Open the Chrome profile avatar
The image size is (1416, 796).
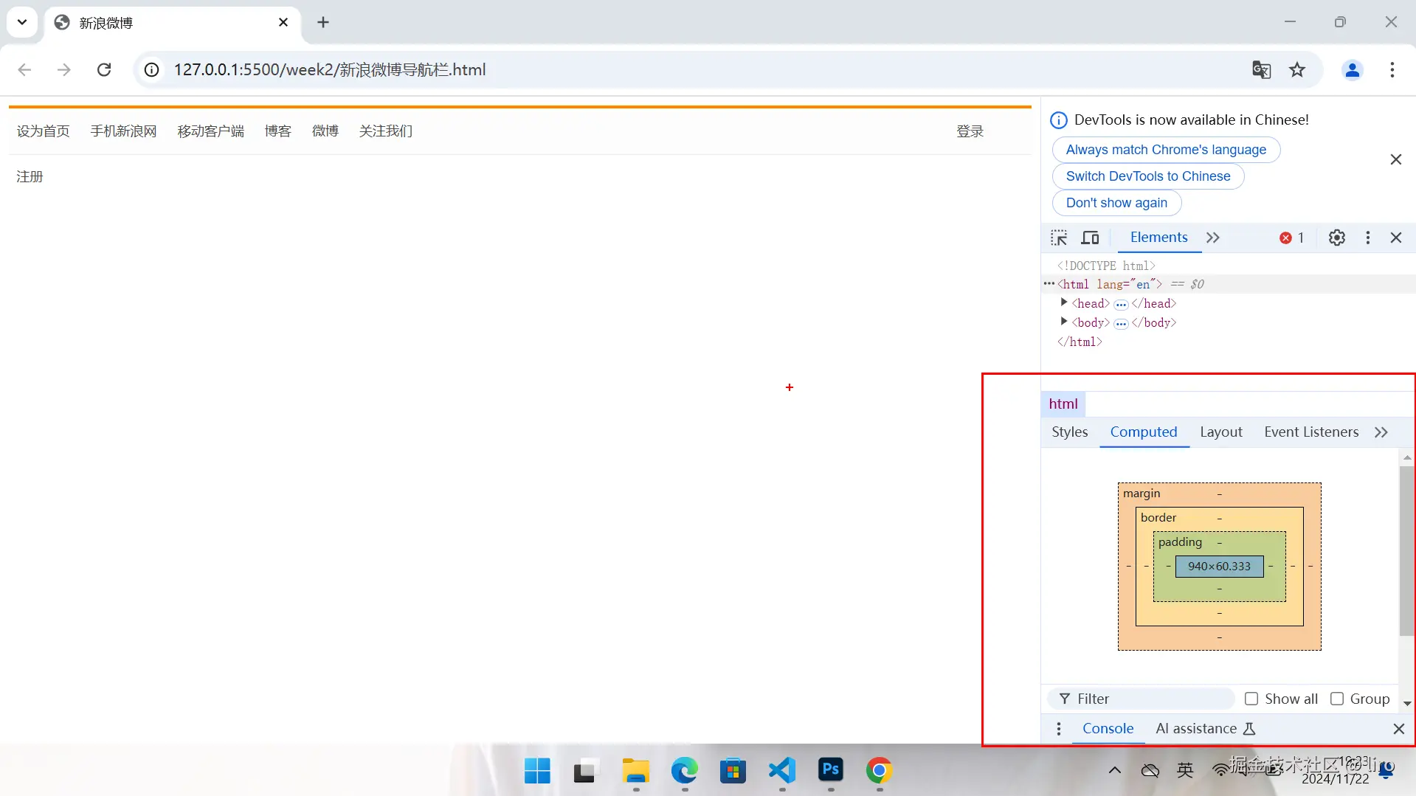tap(1352, 69)
